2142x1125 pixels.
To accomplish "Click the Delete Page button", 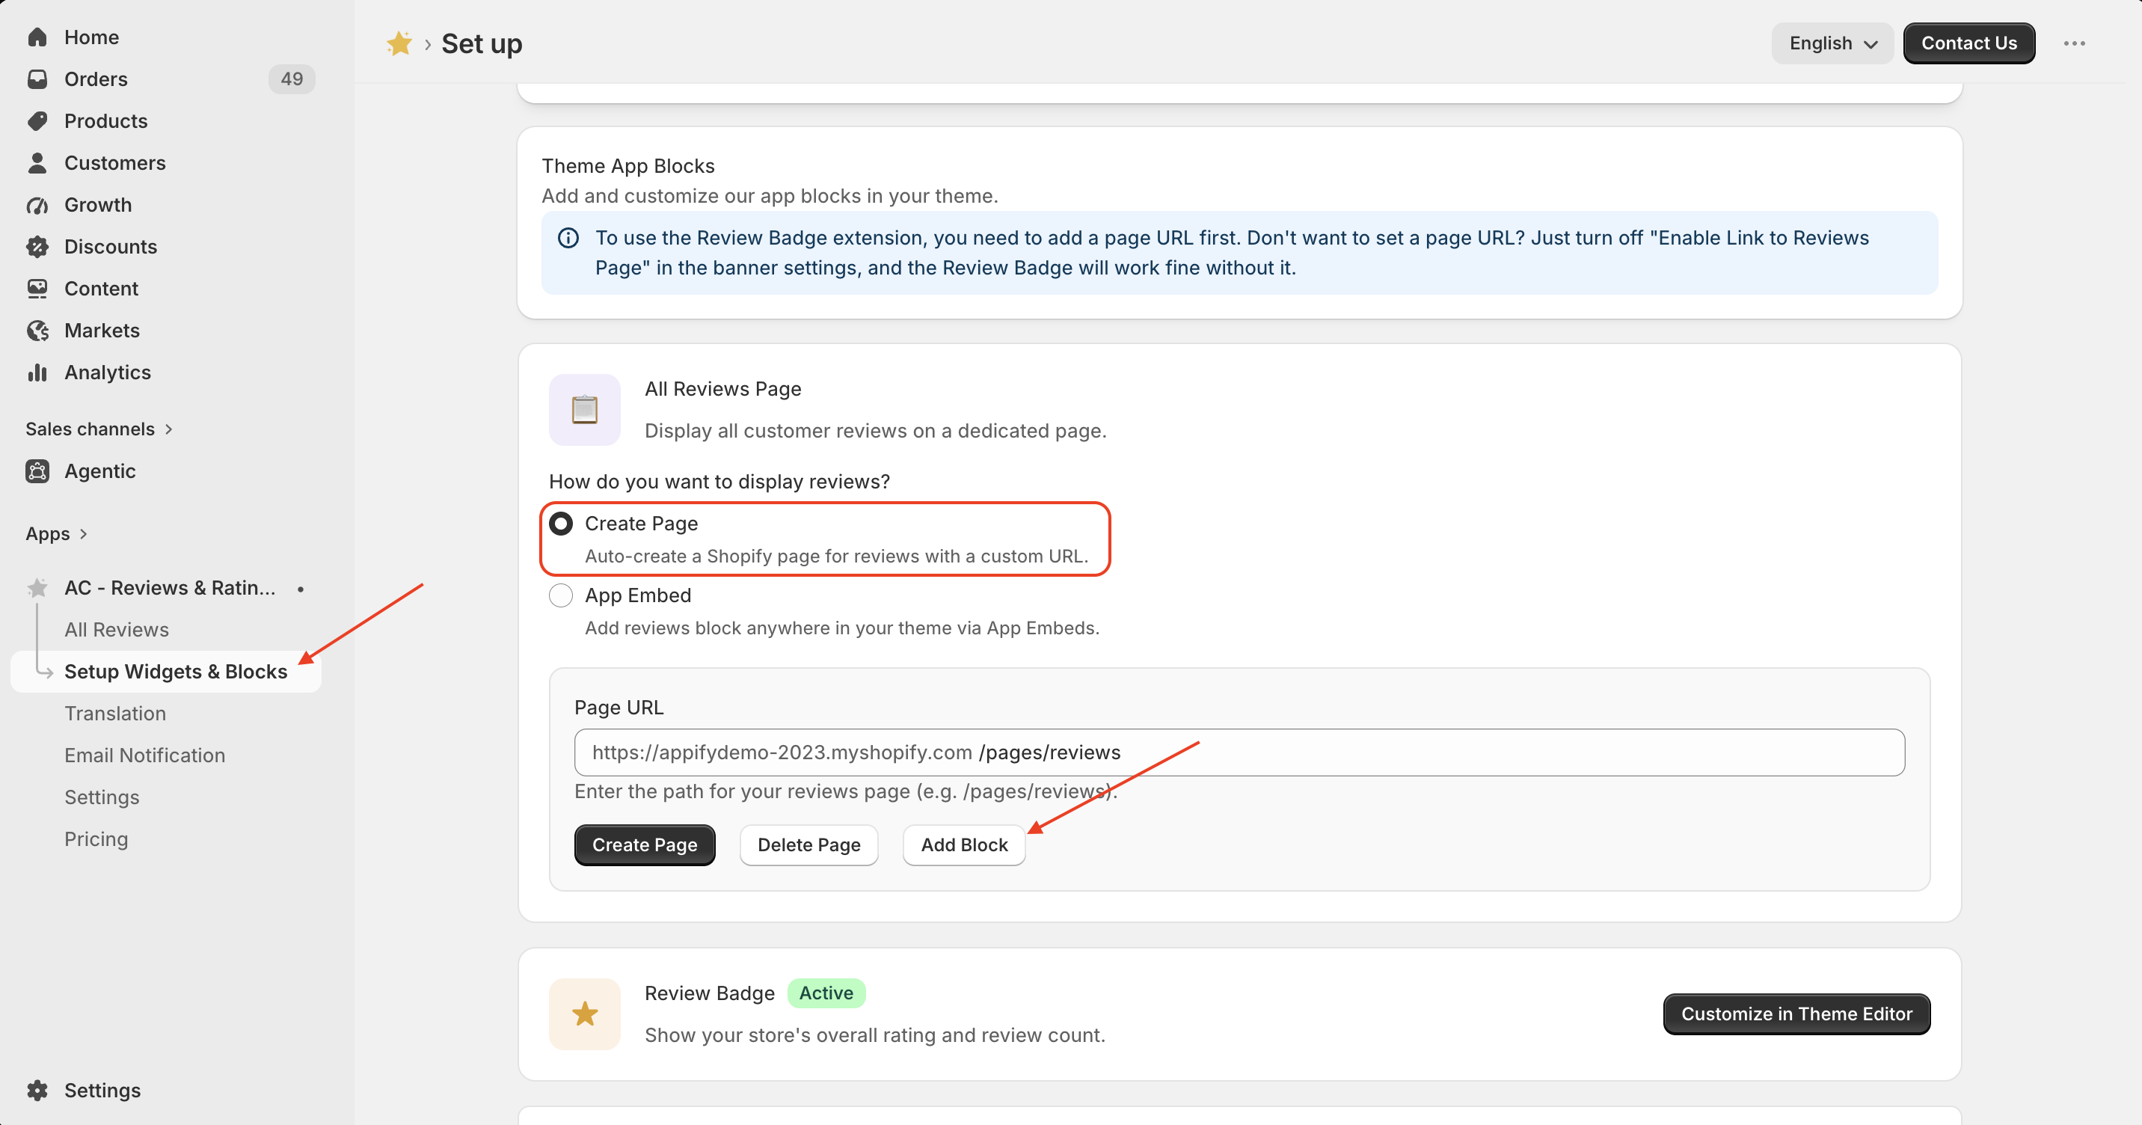I will 808,844.
